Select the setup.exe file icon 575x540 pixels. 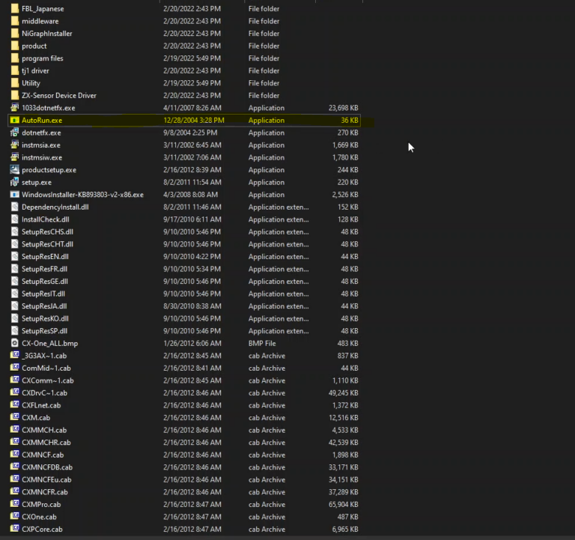[x=14, y=182]
